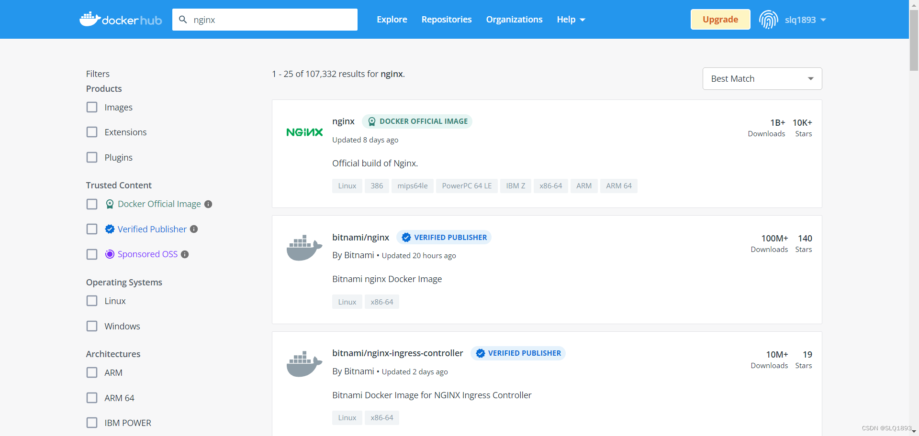Click the Sponsored OSS filter label
This screenshot has width=919, height=436.
147,254
